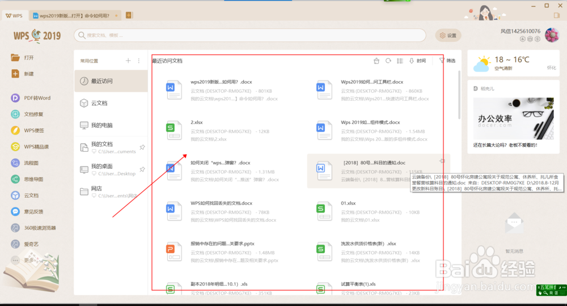Image resolution: width=567 pixels, height=306 pixels.
Task: Click the 五笔拼音 input method indicator
Action: point(552,290)
